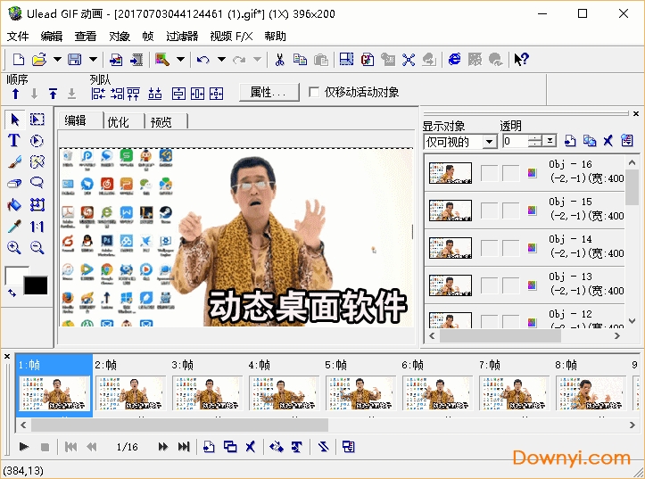645x479 pixels.
Task: Click the Zoom In magnifier tool
Action: [x=14, y=248]
